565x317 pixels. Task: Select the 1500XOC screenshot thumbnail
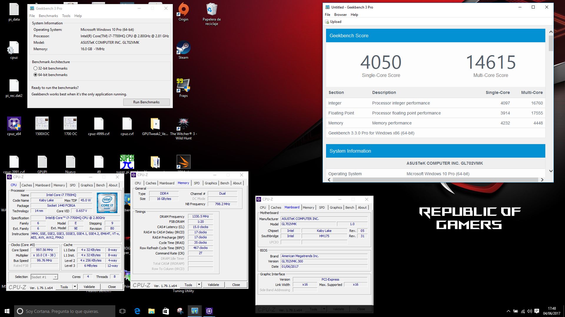tap(42, 126)
